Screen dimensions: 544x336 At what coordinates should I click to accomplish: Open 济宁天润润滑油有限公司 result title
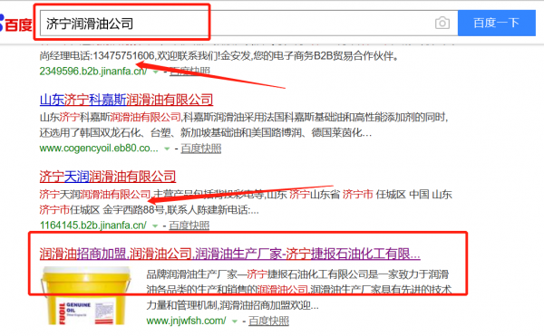tap(108, 177)
